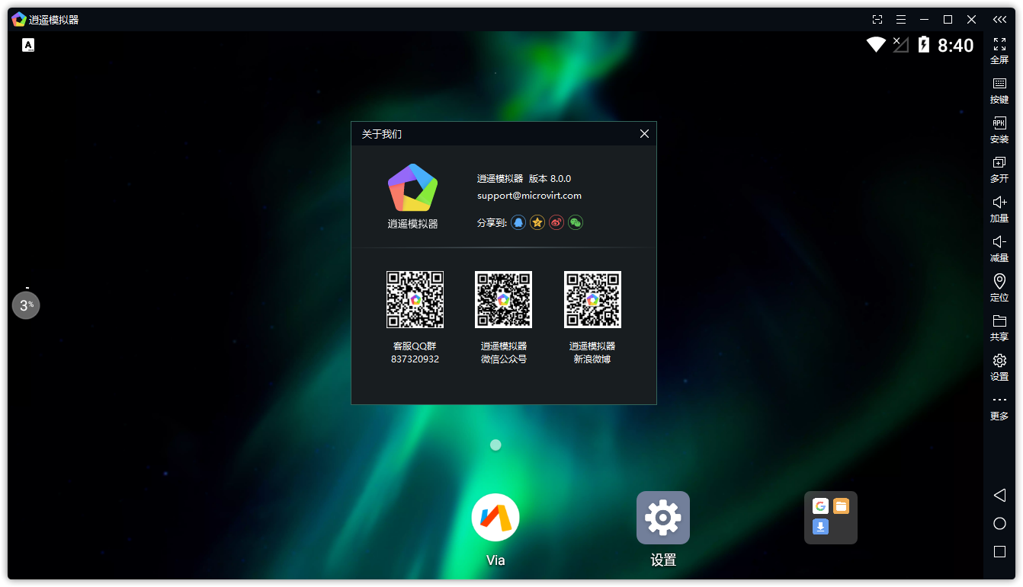The width and height of the screenshot is (1023, 587).
Task: Collapse the sidebar with triple-chevron icon
Action: coord(999,20)
